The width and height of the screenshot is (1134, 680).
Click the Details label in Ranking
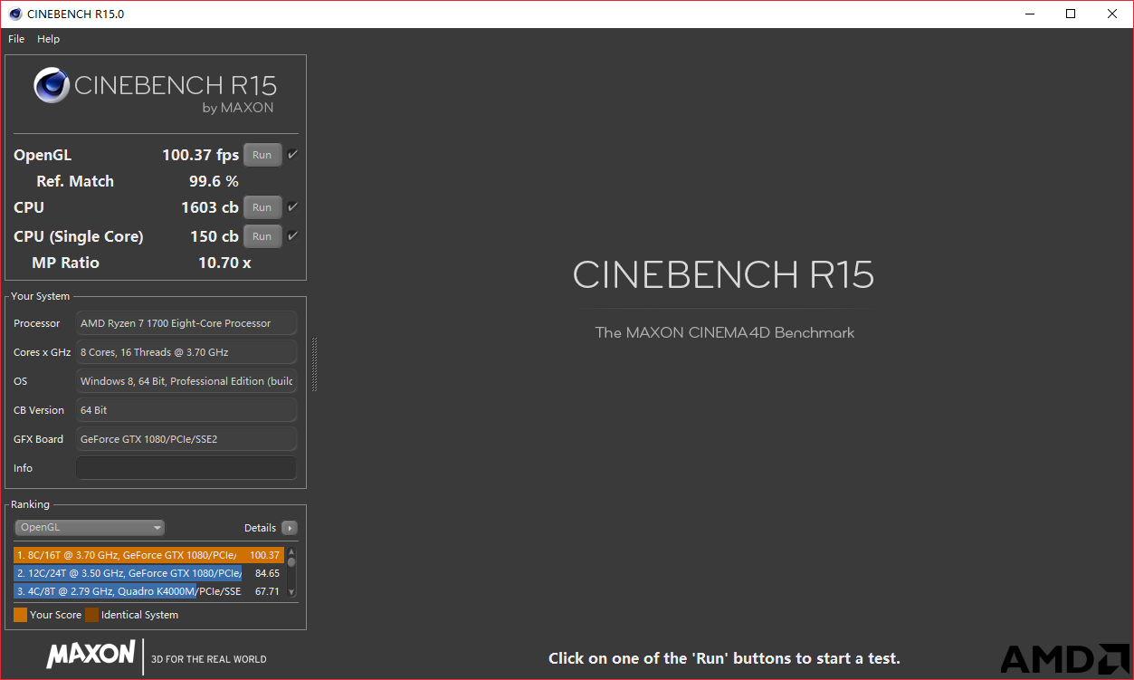click(260, 528)
